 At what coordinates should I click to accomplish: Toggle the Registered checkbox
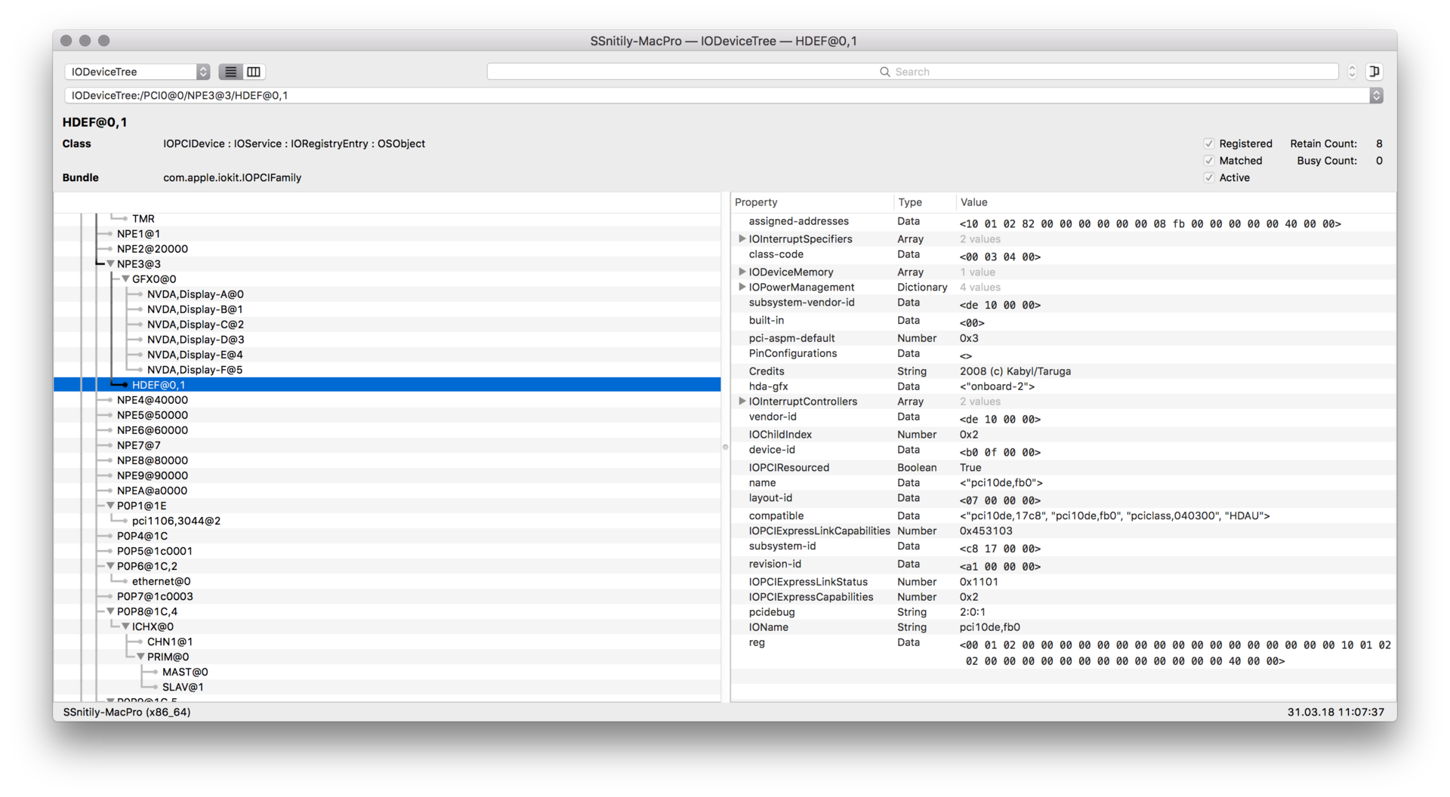[x=1209, y=143]
